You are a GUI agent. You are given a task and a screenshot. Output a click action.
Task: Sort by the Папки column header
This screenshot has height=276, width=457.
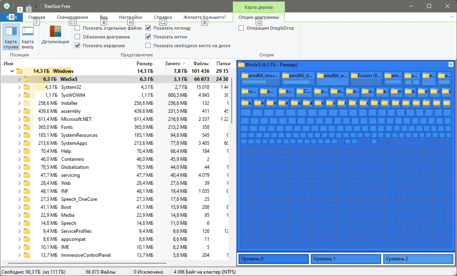click(x=223, y=63)
